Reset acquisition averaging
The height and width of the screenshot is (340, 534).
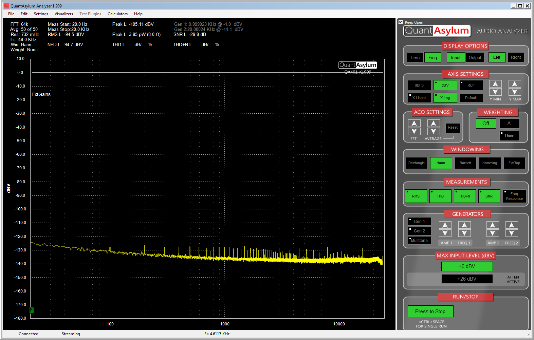point(453,128)
